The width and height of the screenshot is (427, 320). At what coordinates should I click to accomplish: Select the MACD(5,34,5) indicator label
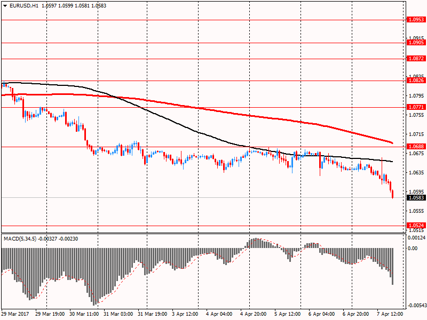tap(20, 239)
